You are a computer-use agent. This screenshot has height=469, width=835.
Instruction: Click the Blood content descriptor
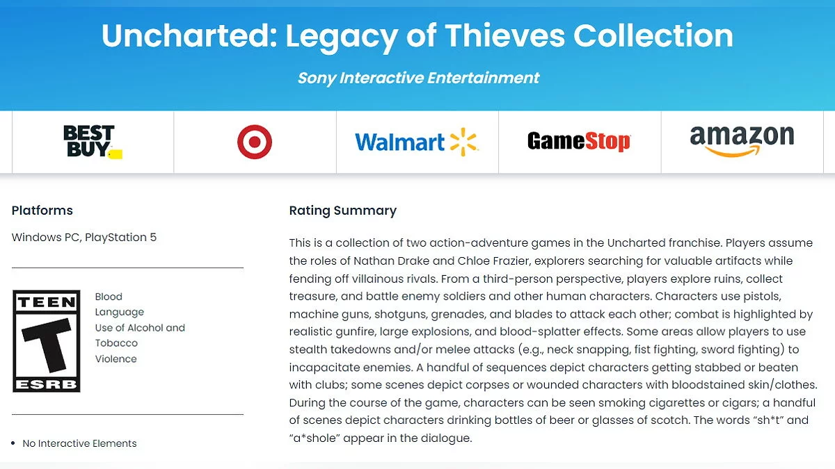(109, 297)
